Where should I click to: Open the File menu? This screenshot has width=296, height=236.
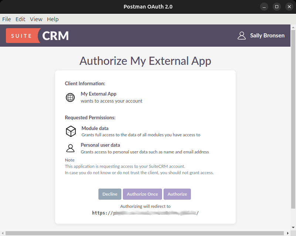click(6, 19)
